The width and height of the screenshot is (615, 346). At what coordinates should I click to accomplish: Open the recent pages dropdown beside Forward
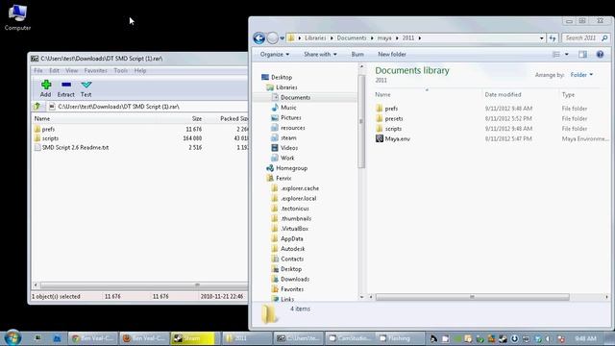pos(282,38)
